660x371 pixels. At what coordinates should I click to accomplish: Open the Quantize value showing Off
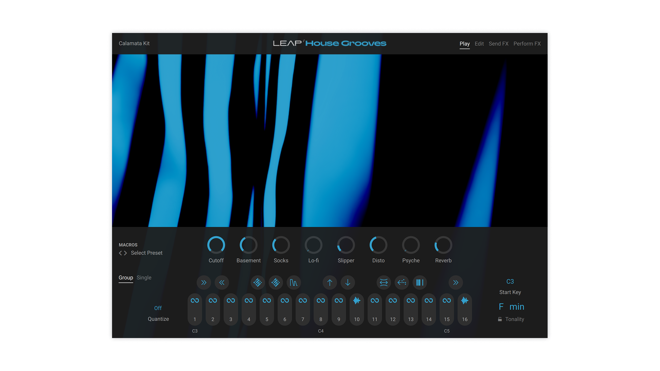tap(158, 308)
